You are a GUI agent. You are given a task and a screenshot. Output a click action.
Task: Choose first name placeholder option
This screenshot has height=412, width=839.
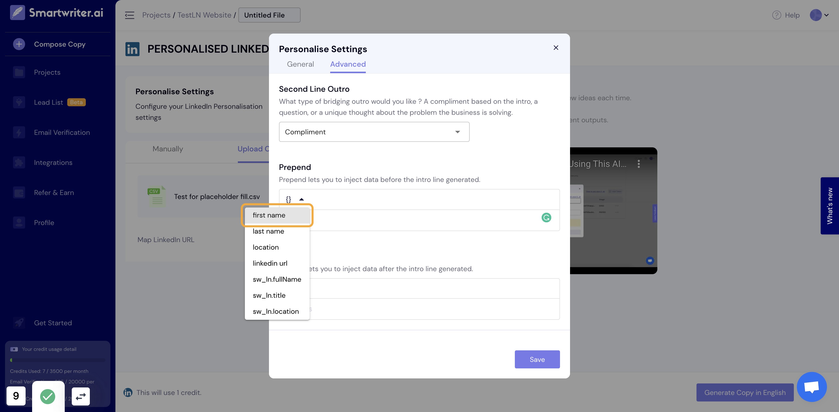277,215
